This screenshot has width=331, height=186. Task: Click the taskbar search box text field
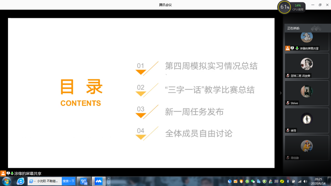pyautogui.click(x=49, y=181)
